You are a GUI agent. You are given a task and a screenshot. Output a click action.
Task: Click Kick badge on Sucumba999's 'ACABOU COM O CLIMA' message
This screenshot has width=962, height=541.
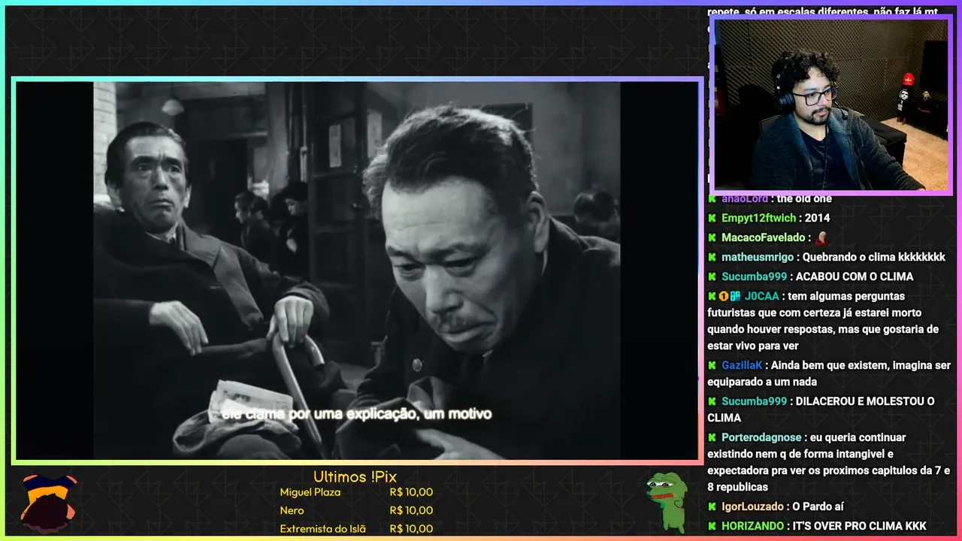[x=712, y=277]
